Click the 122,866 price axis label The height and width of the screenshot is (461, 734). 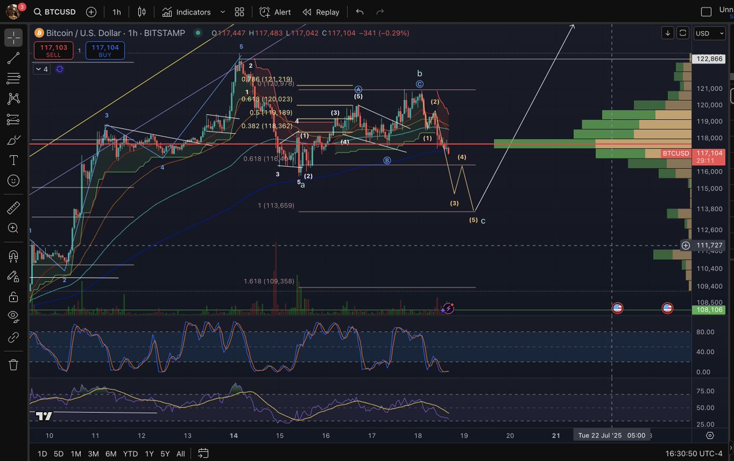click(708, 59)
